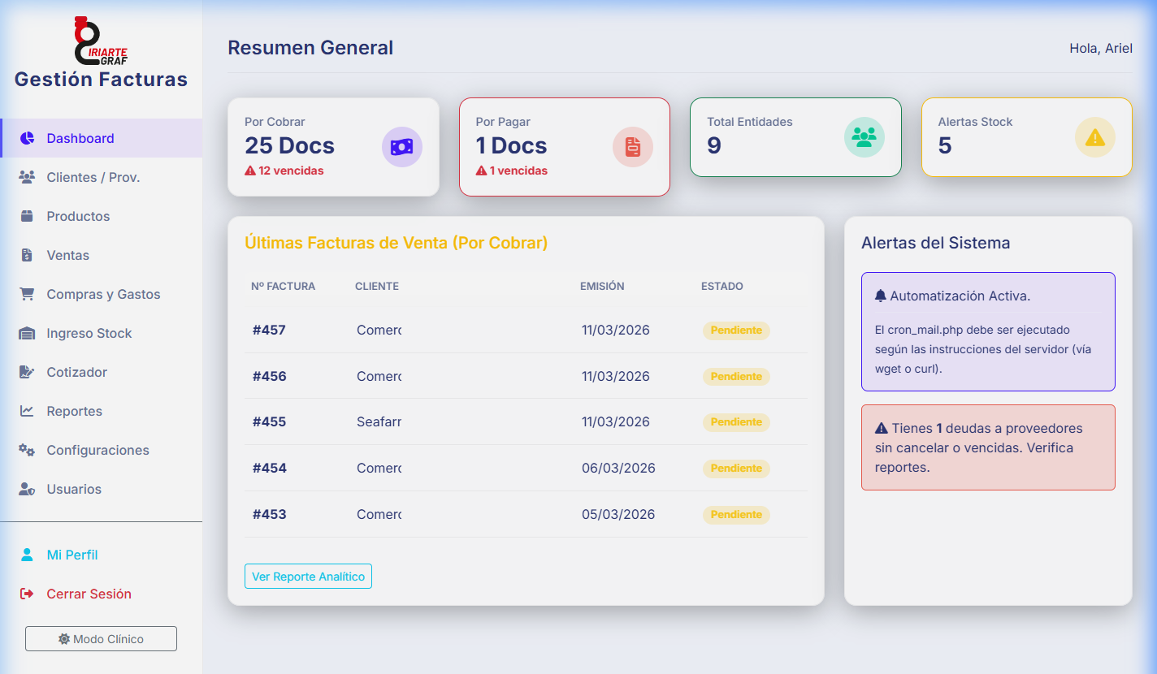The width and height of the screenshot is (1157, 674).
Task: Click the Ventas invoice icon
Action: 27,255
